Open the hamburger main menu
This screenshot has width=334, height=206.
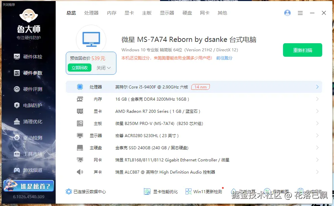pos(300,13)
